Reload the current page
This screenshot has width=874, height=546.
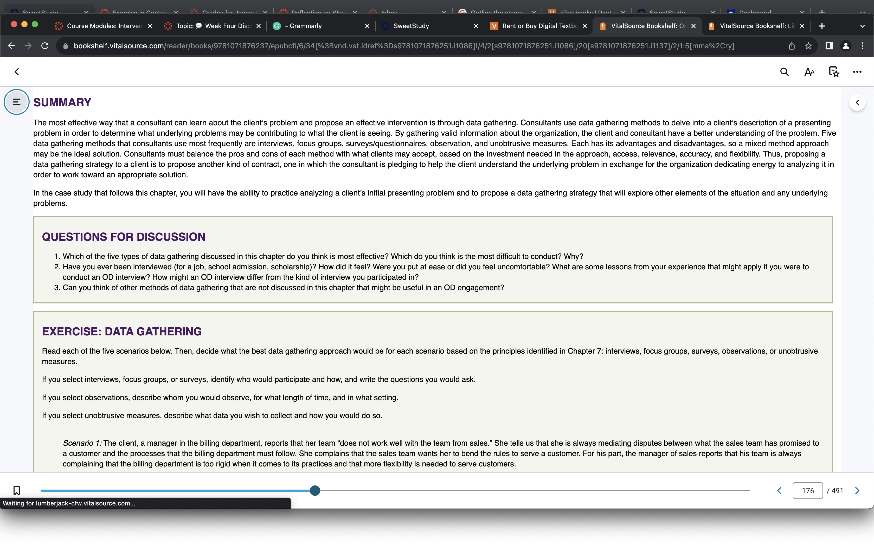pos(45,46)
